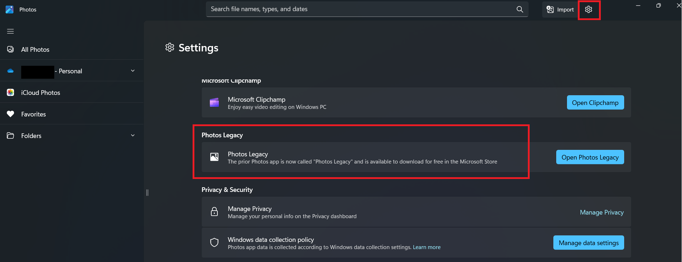Click 'Windows data collection policy' text
This screenshot has width=682, height=262.
[271, 239]
